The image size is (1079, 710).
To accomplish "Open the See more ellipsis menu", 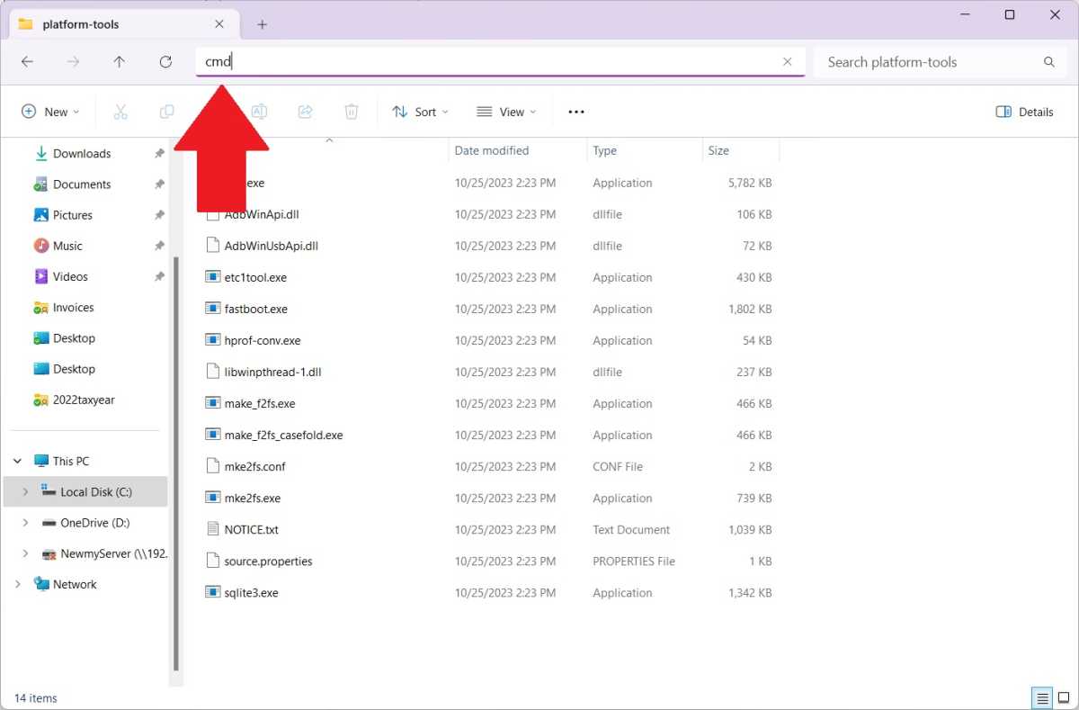I will [576, 112].
